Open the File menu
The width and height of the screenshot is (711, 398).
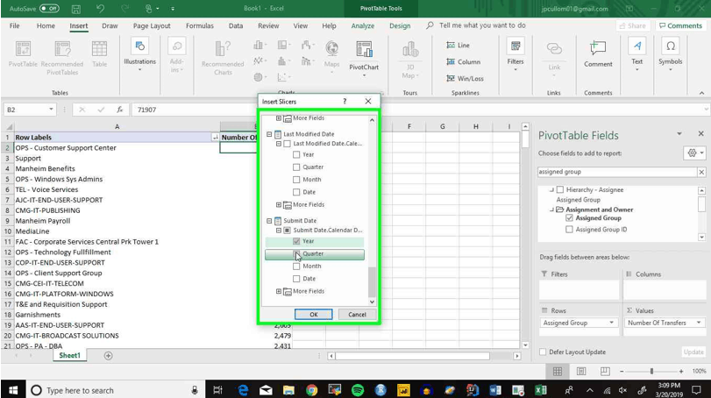coord(15,25)
